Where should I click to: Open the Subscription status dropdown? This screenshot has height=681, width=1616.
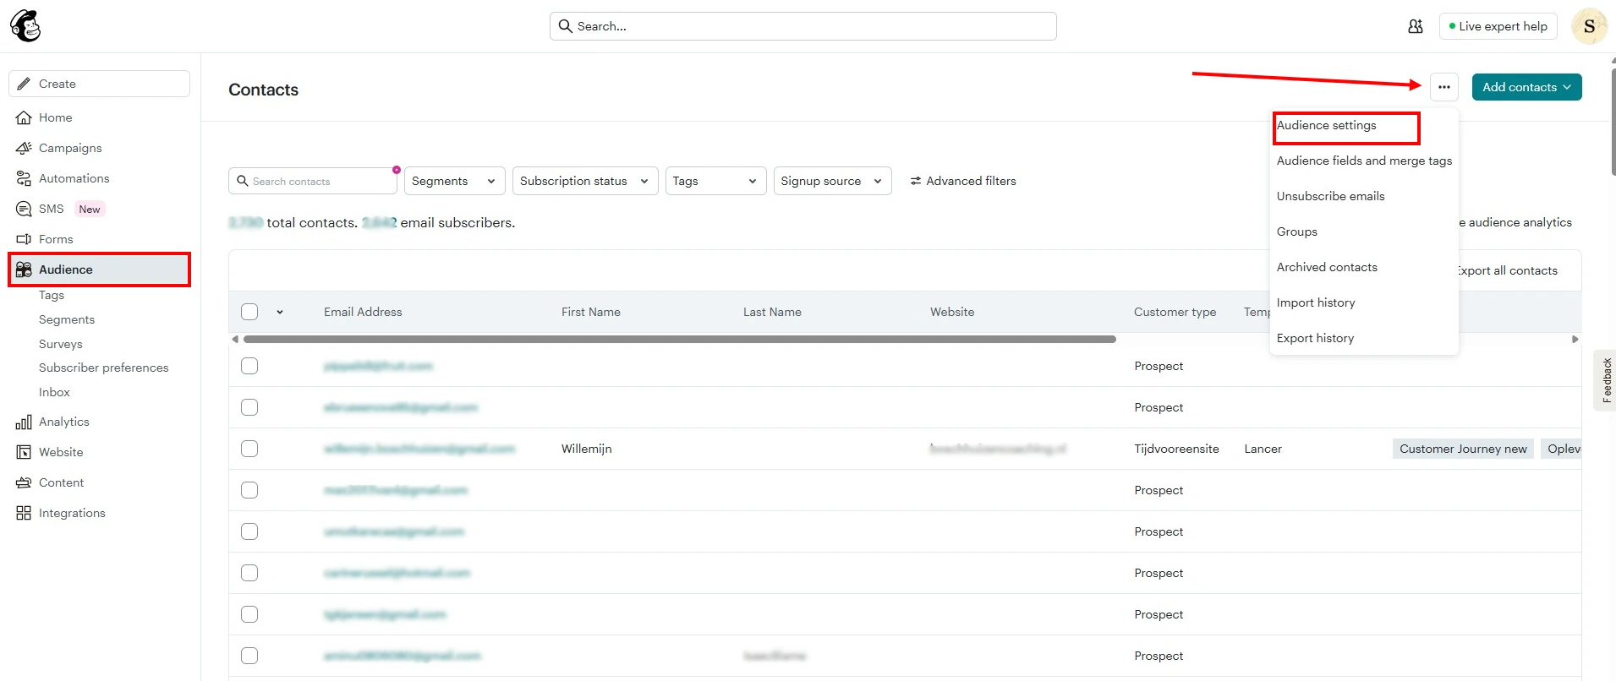click(585, 181)
